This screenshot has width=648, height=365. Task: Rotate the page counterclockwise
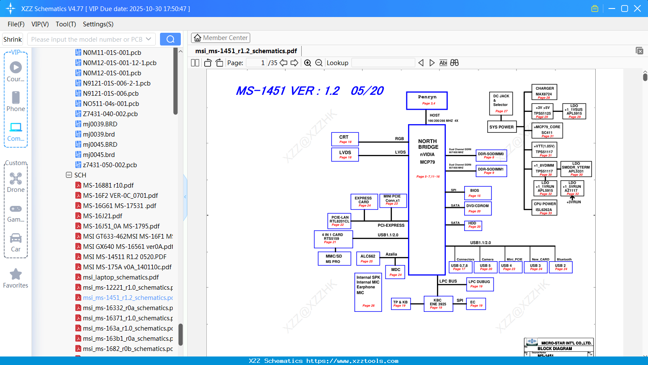pyautogui.click(x=208, y=63)
